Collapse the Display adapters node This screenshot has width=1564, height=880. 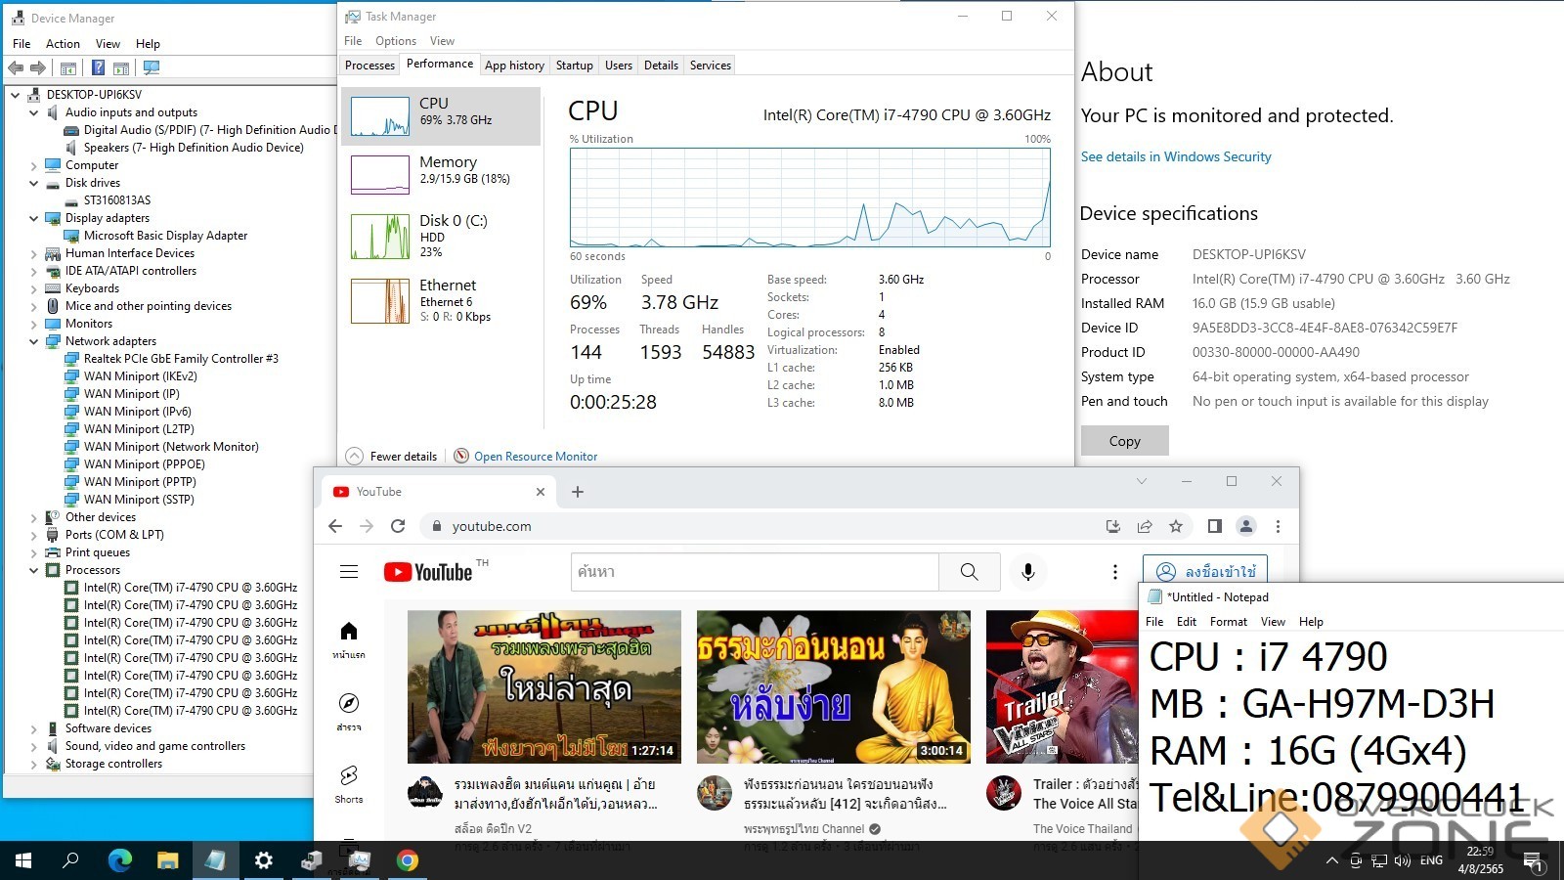pyautogui.click(x=34, y=218)
